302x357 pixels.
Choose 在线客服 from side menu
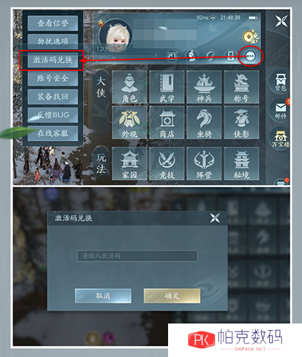tap(53, 133)
